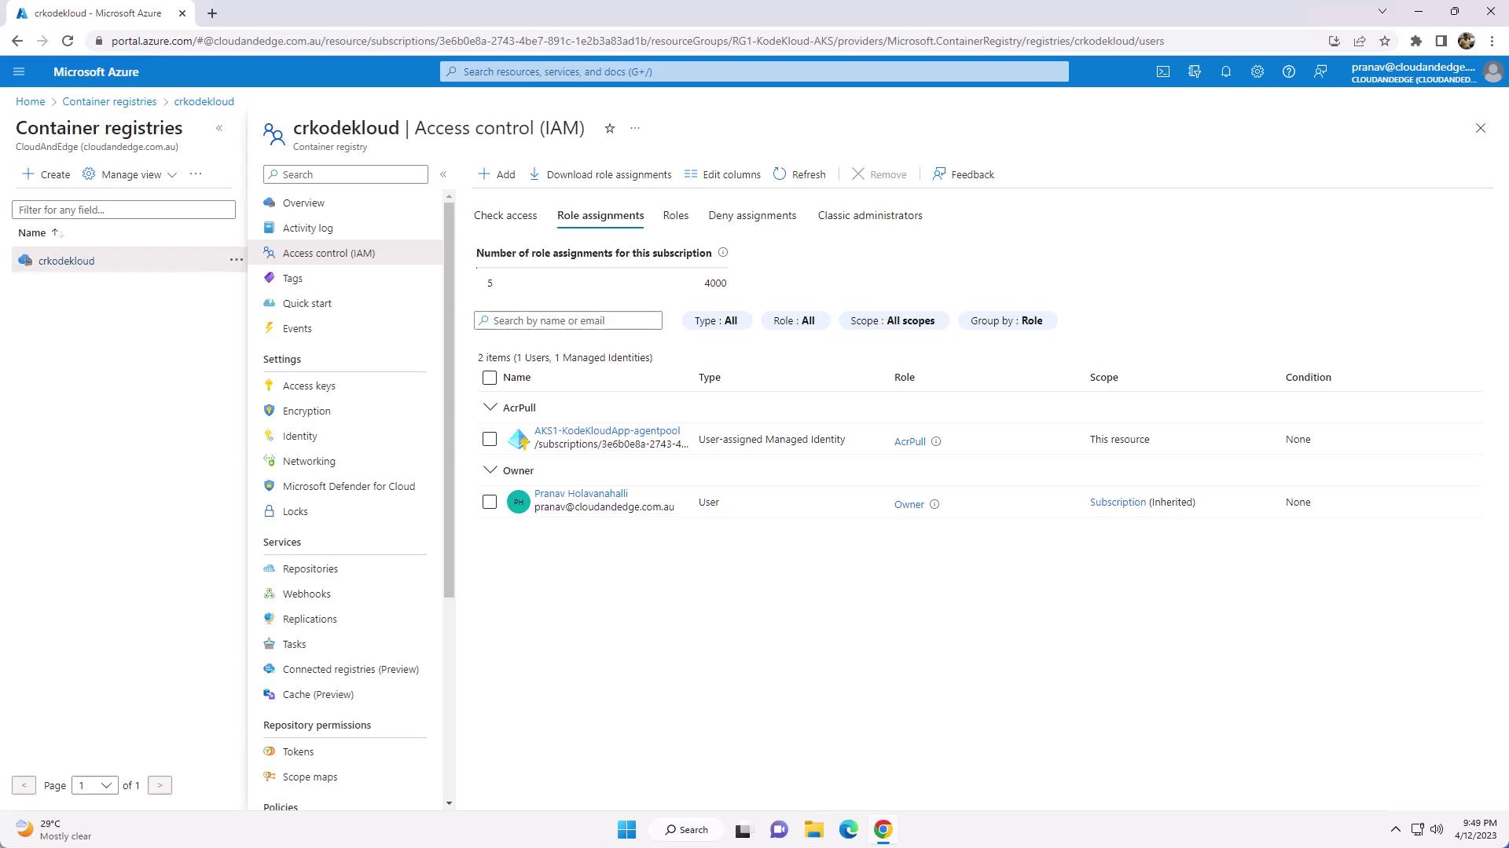Open the portal settings gear icon
This screenshot has width=1509, height=848.
click(x=1257, y=71)
